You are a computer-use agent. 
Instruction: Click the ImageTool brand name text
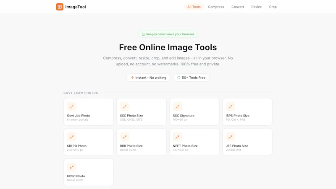(76, 7)
